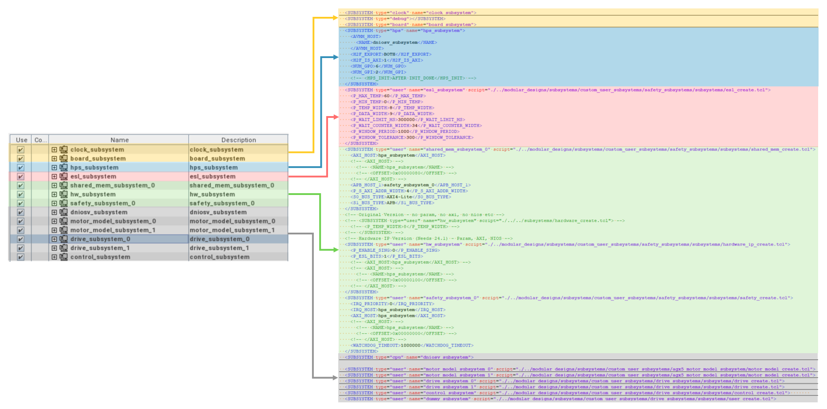This screenshot has width=827, height=409.
Task: Disable the Use checkbox for motor_model_subsystem_1
Action: (x=20, y=230)
